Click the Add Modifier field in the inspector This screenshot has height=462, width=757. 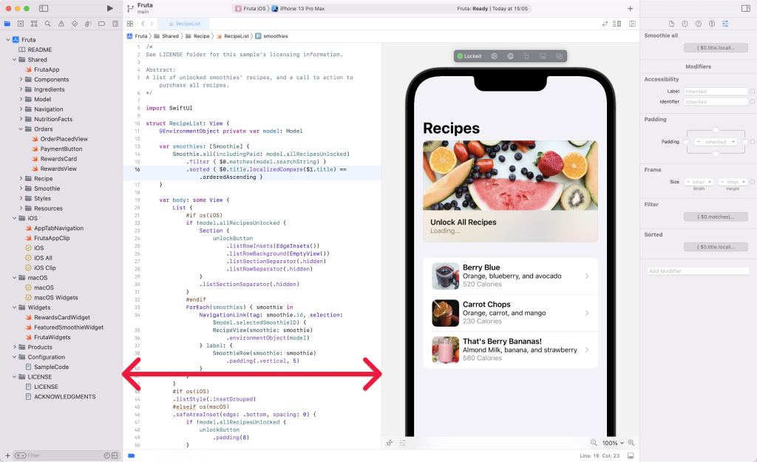[x=696, y=271]
